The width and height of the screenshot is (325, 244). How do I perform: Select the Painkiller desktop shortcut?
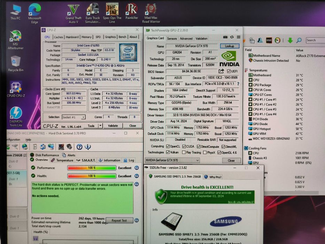[x=132, y=12]
